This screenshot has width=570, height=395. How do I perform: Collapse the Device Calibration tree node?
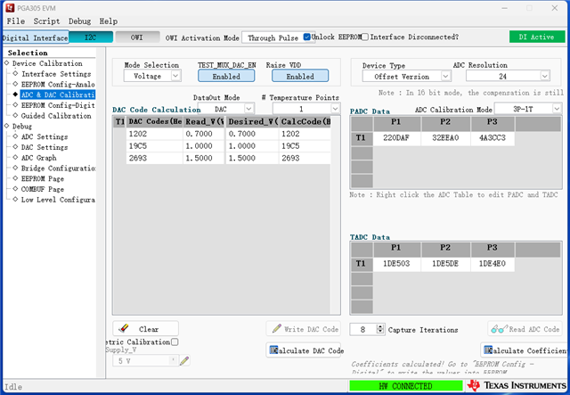(7, 63)
